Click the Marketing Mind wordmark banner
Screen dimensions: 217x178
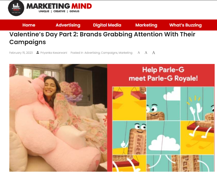click(59, 8)
